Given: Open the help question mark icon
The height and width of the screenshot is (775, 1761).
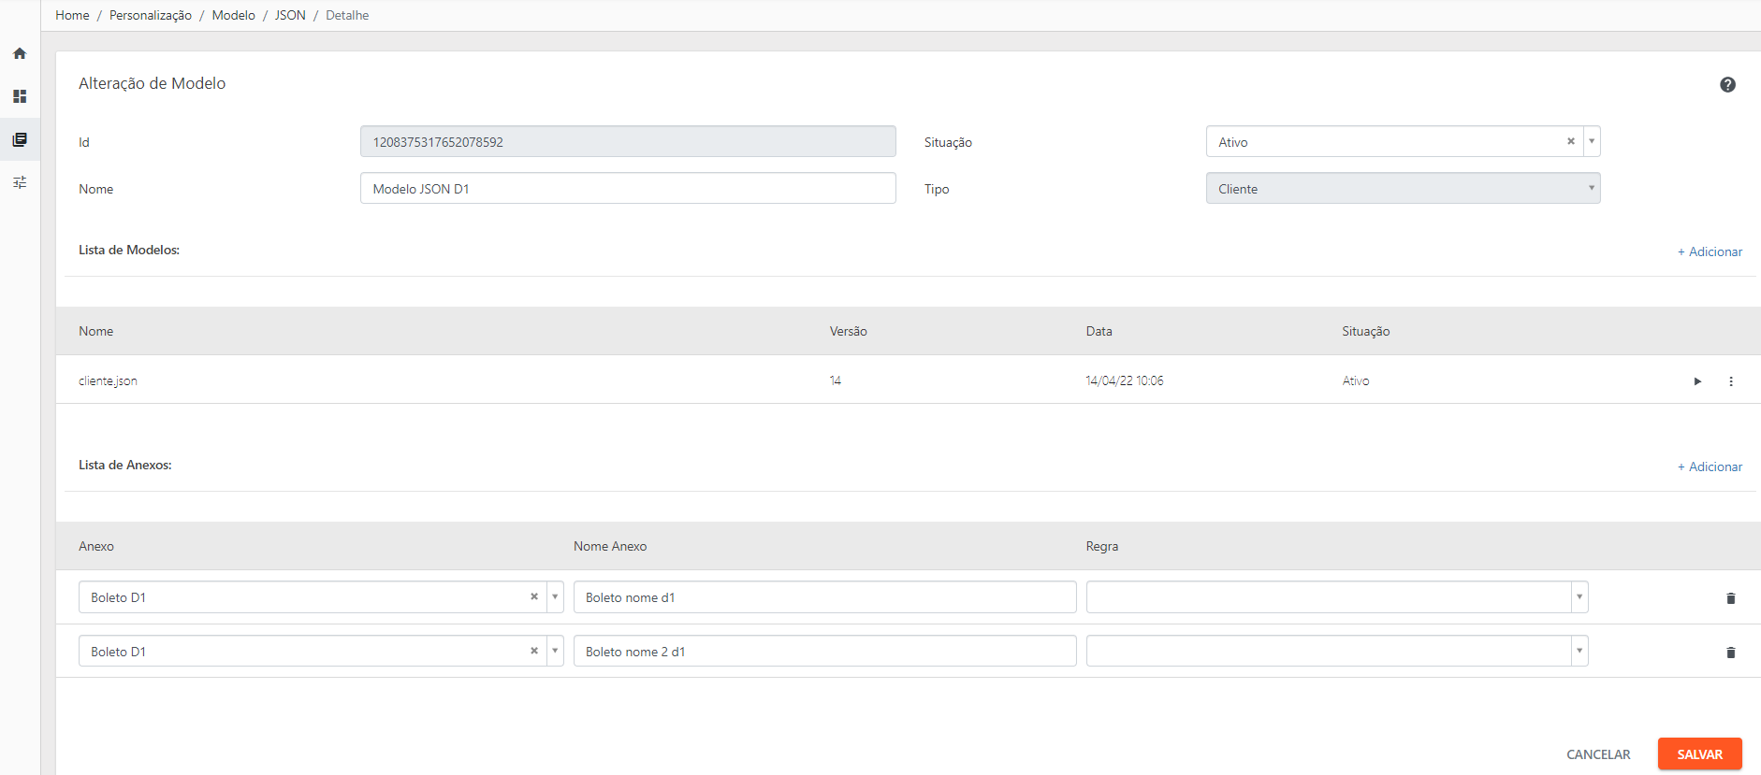Looking at the screenshot, I should 1727,84.
